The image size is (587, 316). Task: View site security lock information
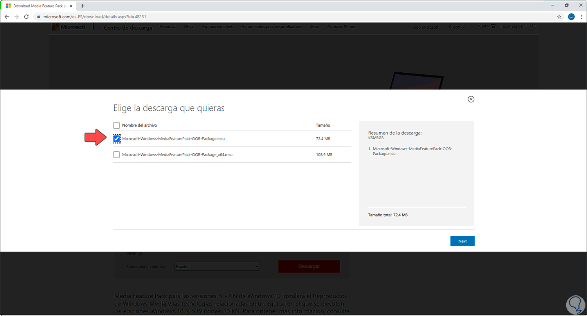click(38, 17)
